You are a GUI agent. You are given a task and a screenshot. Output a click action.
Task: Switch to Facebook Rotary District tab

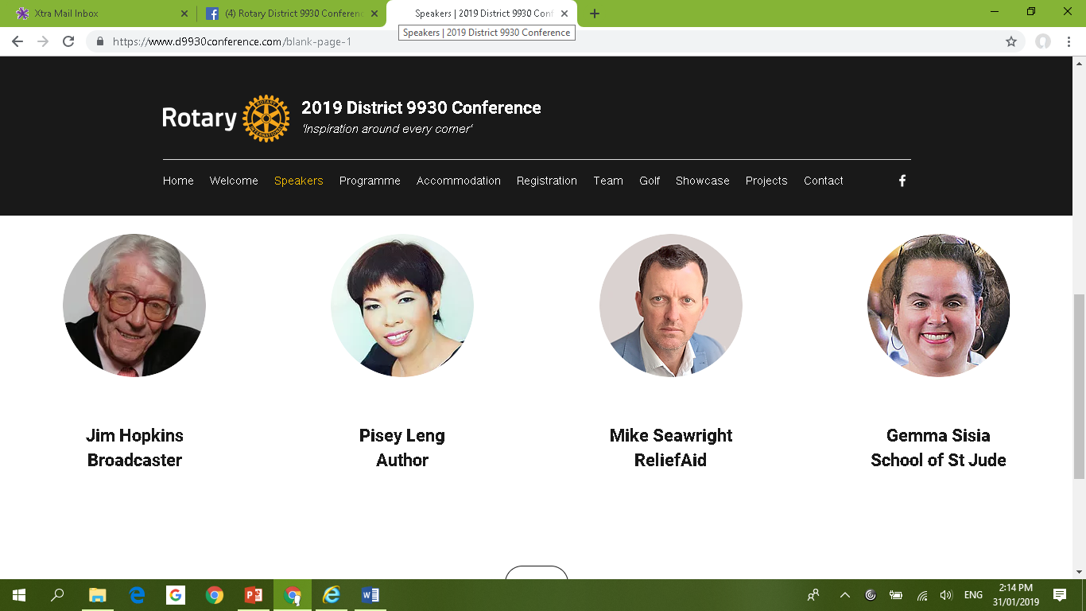tap(286, 14)
